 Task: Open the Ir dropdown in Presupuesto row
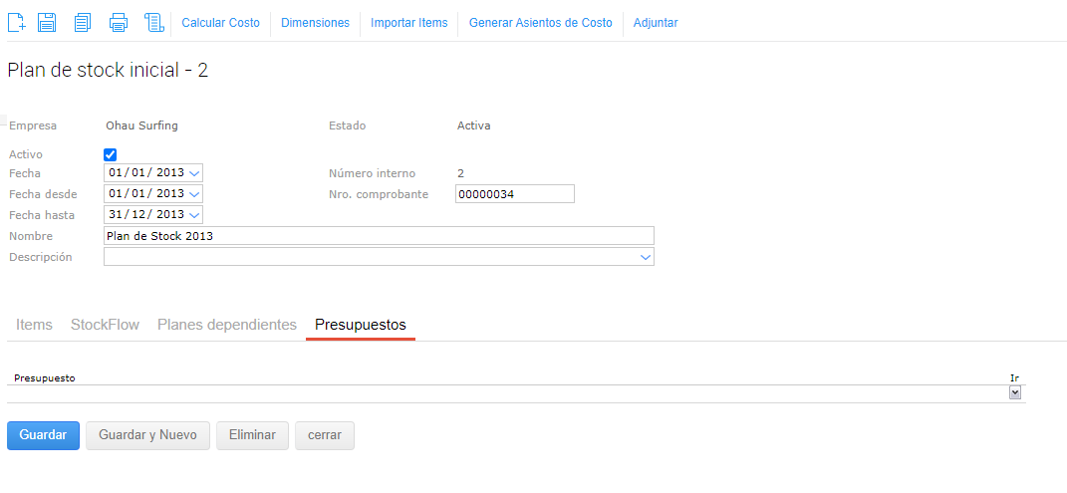coord(1015,393)
